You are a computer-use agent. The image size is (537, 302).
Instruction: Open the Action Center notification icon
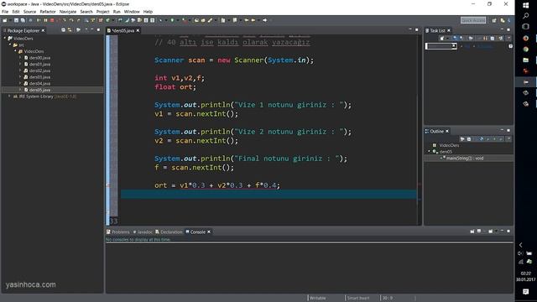(x=526, y=291)
